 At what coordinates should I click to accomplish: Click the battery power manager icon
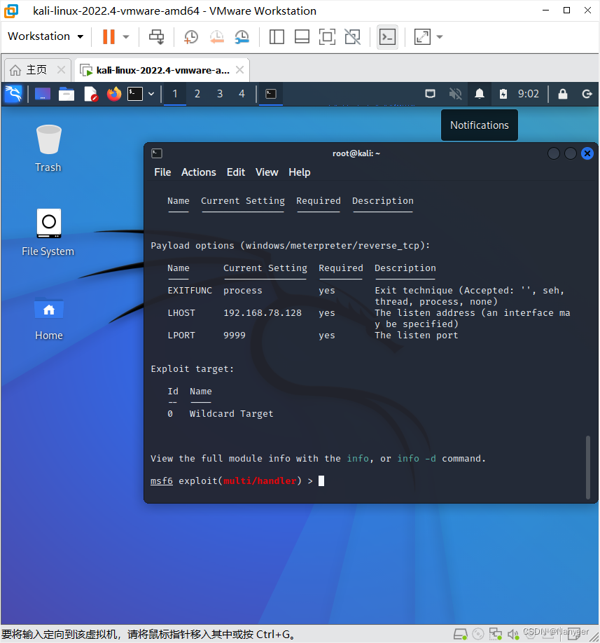coord(503,94)
